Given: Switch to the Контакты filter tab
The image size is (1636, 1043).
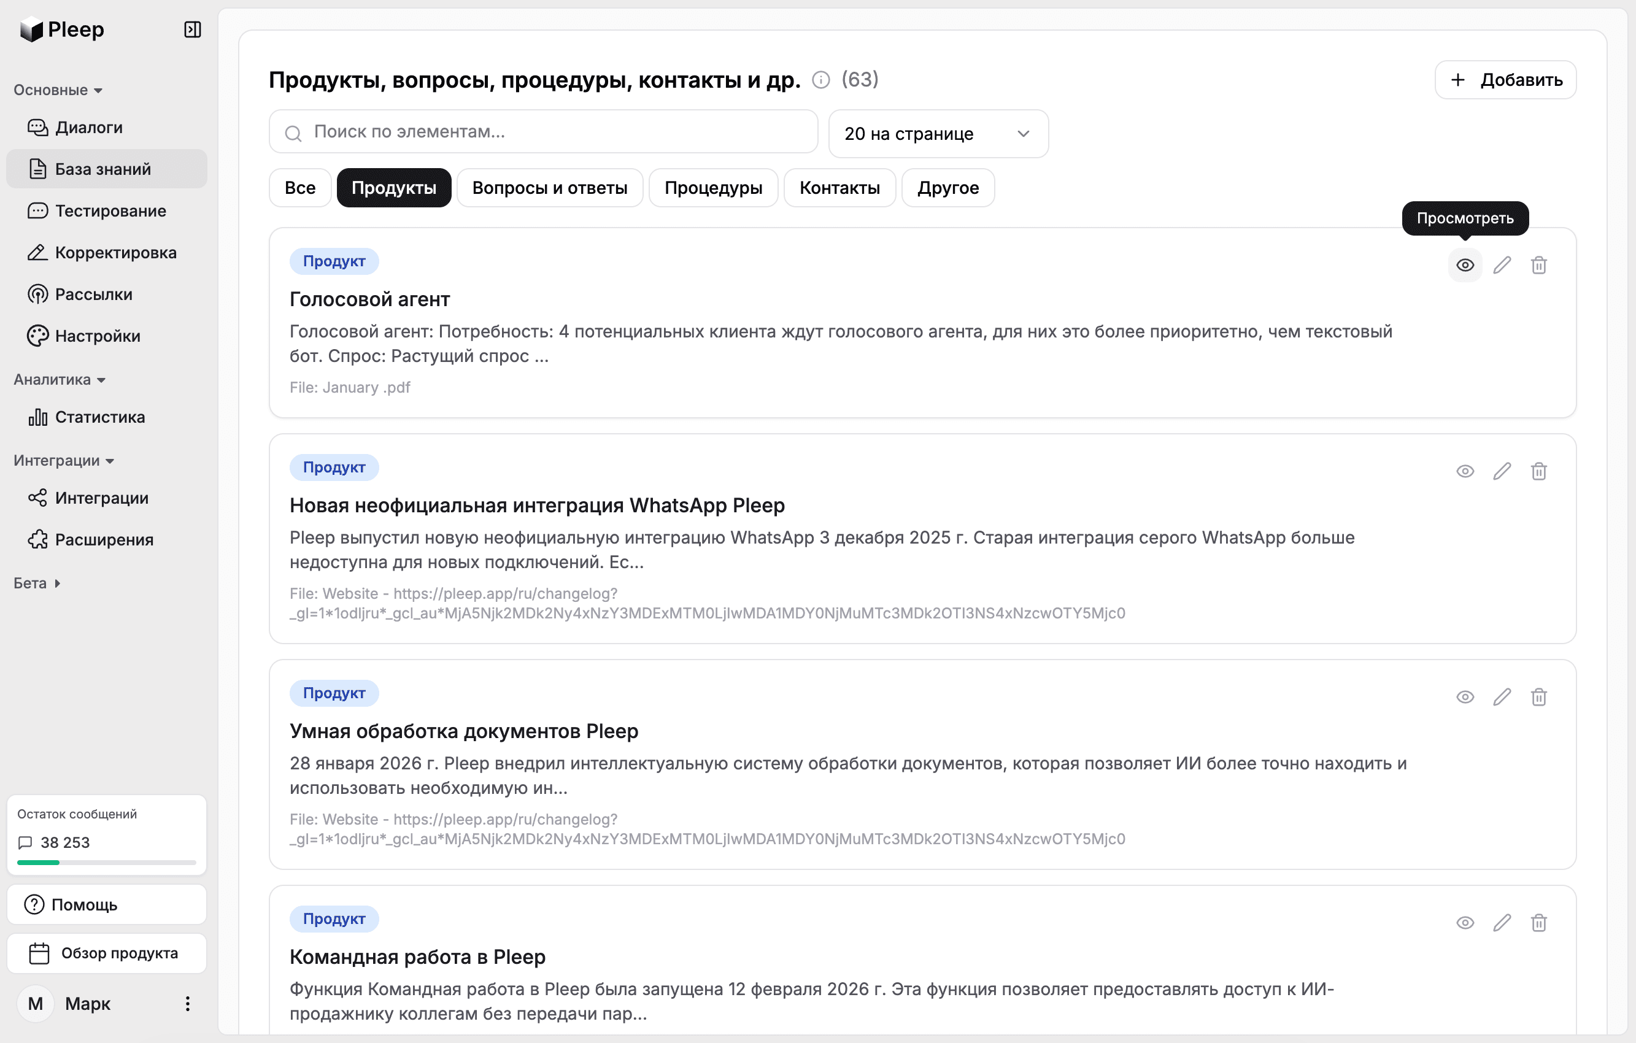Looking at the screenshot, I should coord(839,188).
